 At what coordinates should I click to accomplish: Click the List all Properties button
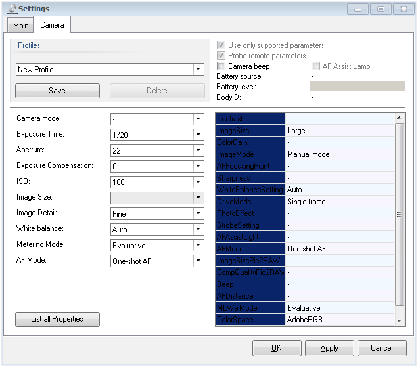pos(57,319)
